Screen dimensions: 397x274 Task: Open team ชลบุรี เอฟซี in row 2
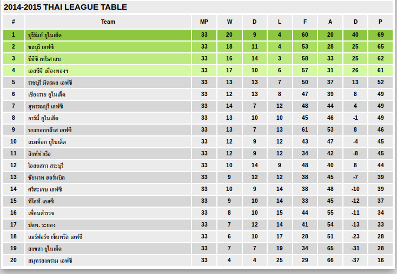[41, 47]
